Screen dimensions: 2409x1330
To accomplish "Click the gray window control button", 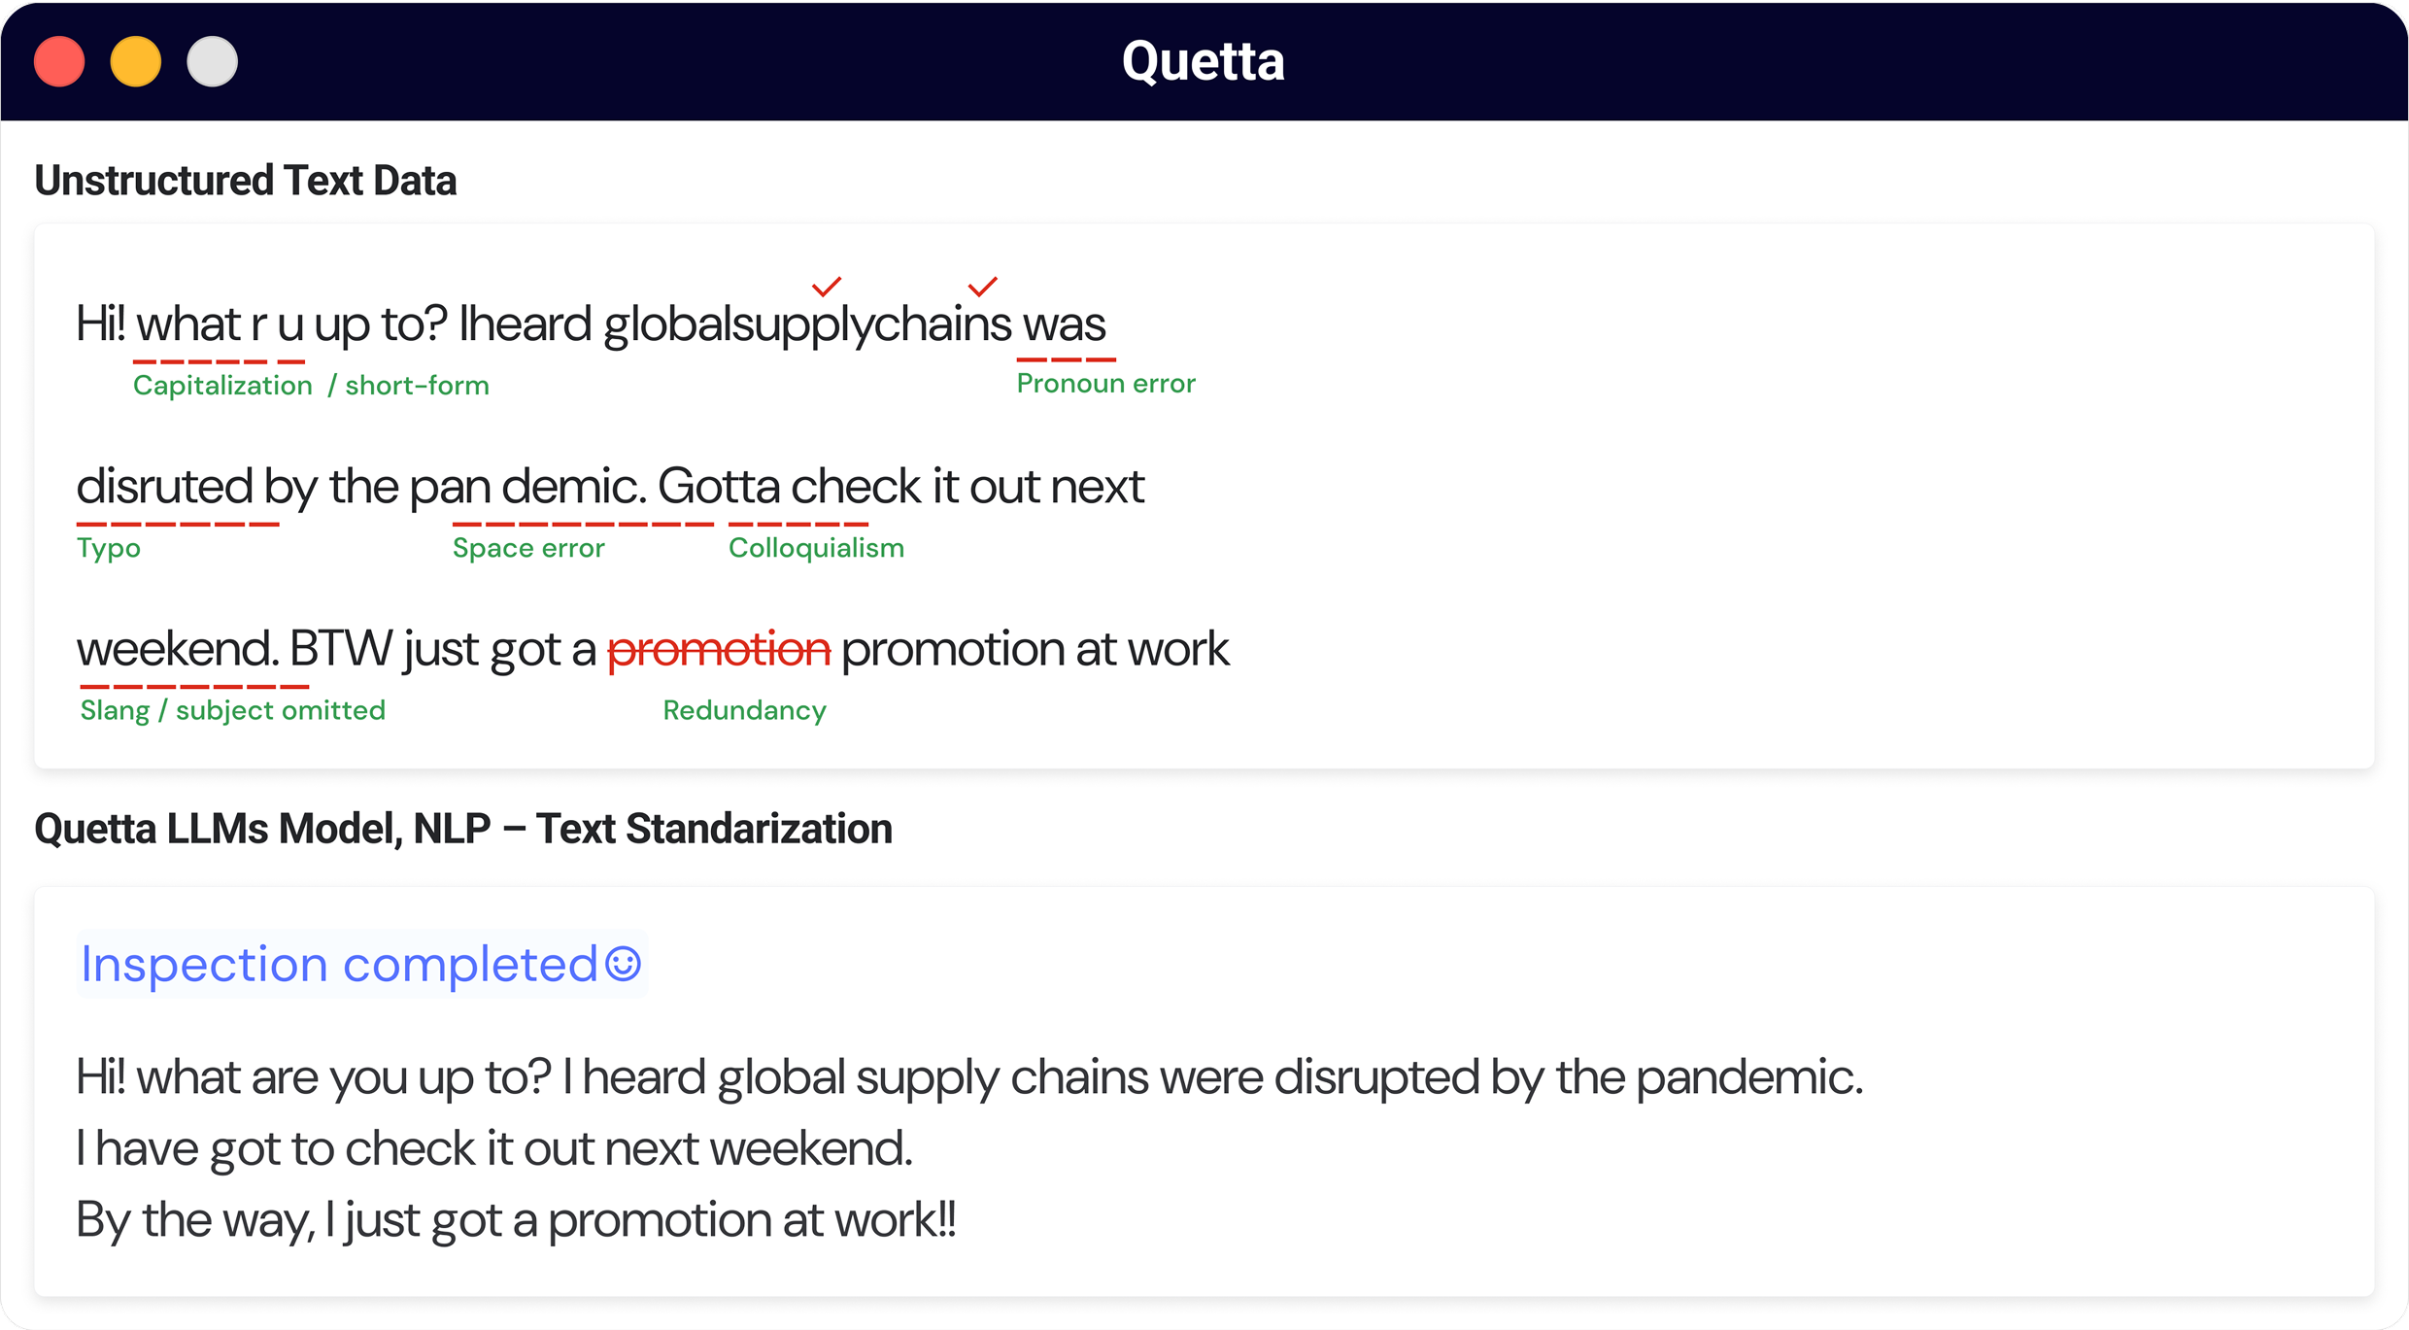I will point(212,62).
